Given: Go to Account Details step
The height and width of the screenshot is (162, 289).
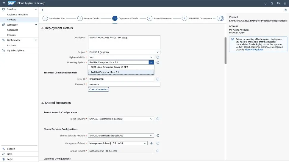Looking at the screenshot, I should 80,18.
